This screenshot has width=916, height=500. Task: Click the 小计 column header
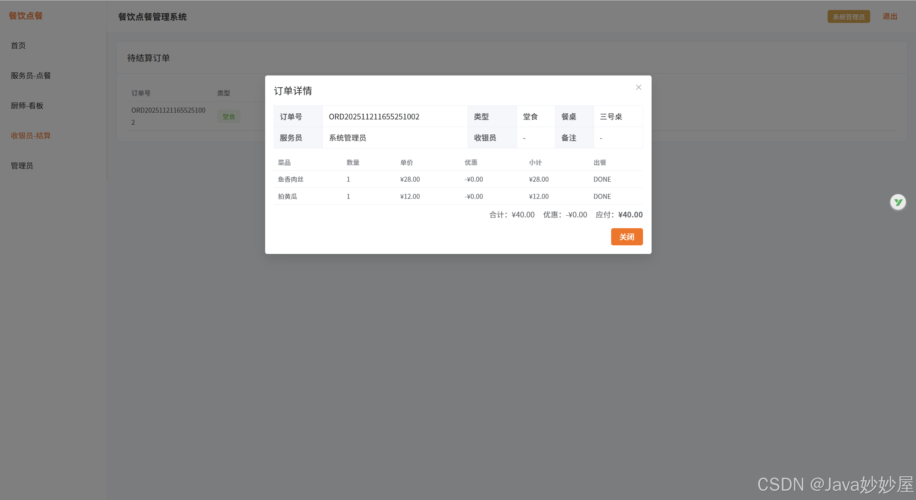(535, 162)
